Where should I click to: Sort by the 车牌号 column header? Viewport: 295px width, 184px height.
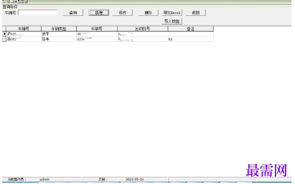[24, 29]
